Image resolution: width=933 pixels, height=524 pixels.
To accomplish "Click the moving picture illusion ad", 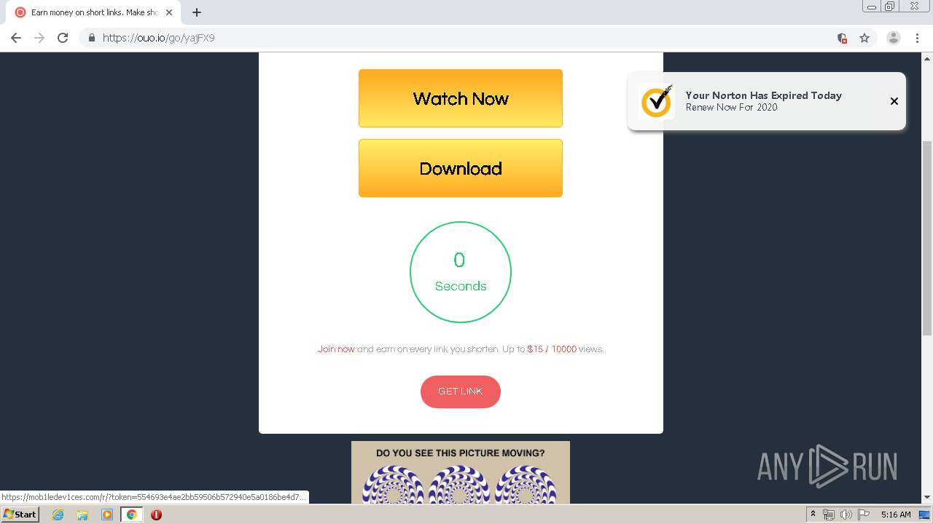I will [461, 472].
